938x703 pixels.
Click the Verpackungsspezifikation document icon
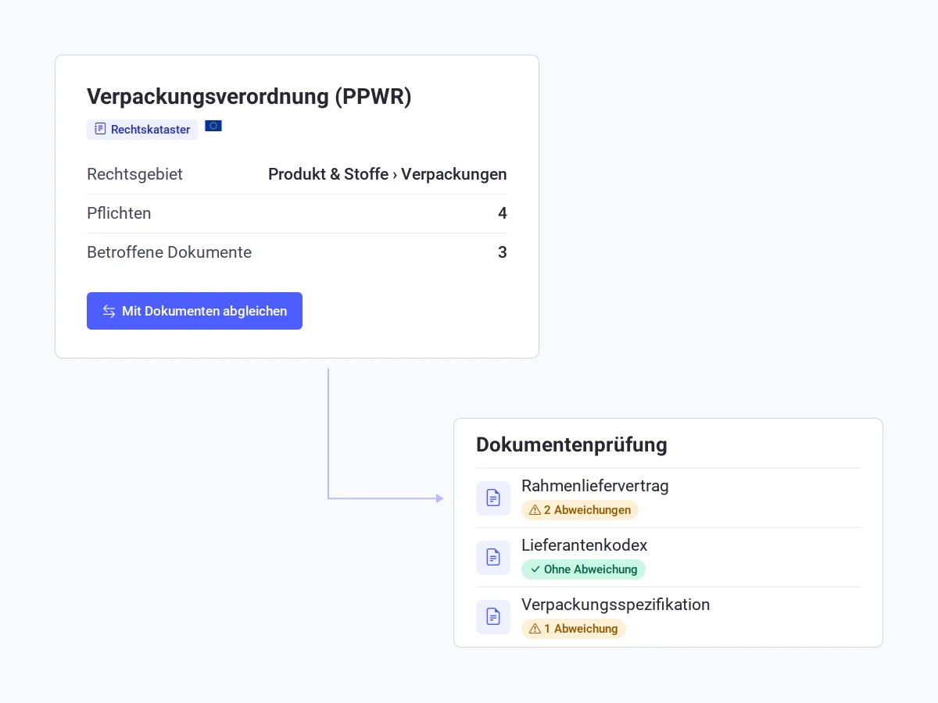[493, 617]
